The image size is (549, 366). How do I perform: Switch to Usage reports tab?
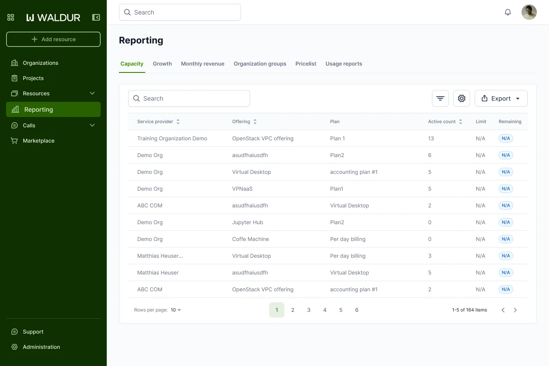(x=344, y=64)
